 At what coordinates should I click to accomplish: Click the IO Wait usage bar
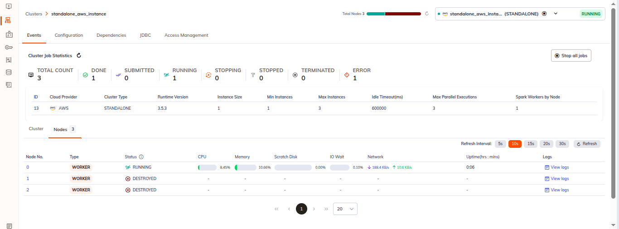339,167
